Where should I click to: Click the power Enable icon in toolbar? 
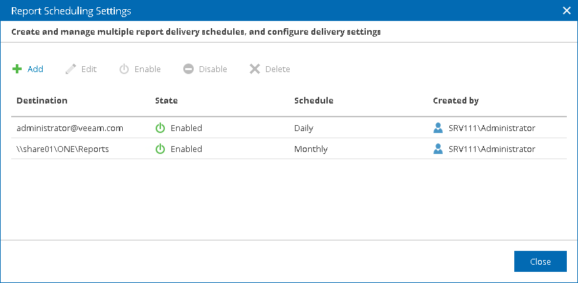coord(124,69)
